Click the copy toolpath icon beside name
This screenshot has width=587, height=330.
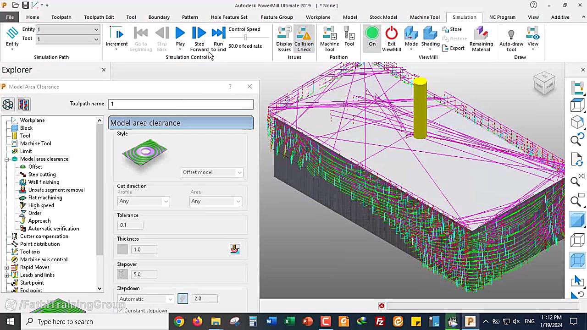(23, 104)
